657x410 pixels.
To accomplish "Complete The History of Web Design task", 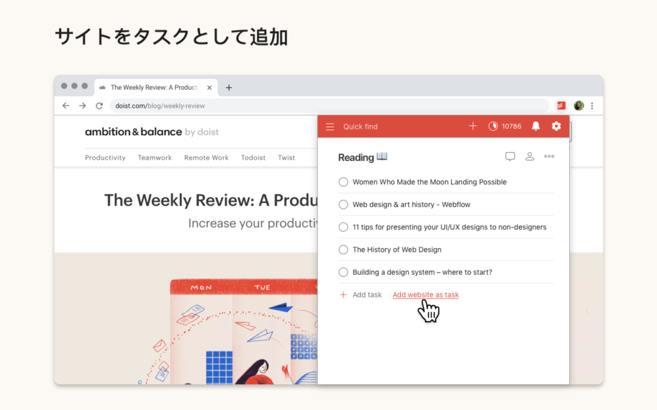I will tap(343, 250).
